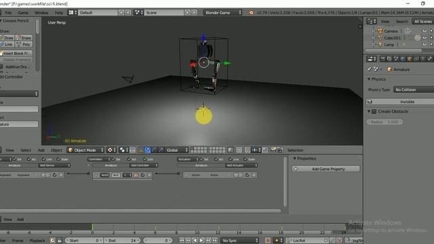Viewport: 434px width, 244px height.
Task: Open the 3D viewport Object menu
Action: 56,150
